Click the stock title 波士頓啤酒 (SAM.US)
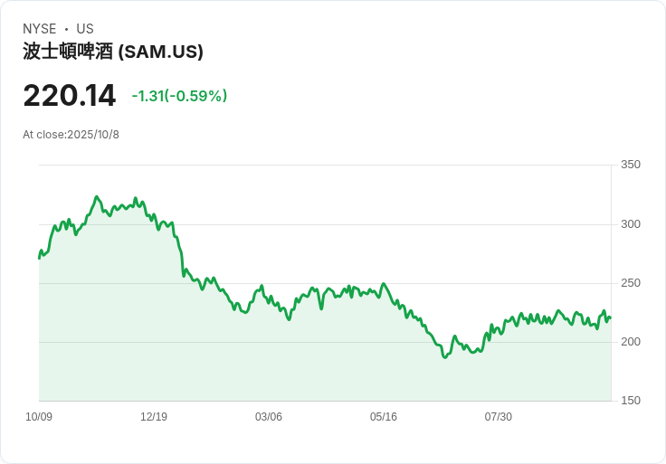Screen dimensions: 666x464 (x=113, y=52)
